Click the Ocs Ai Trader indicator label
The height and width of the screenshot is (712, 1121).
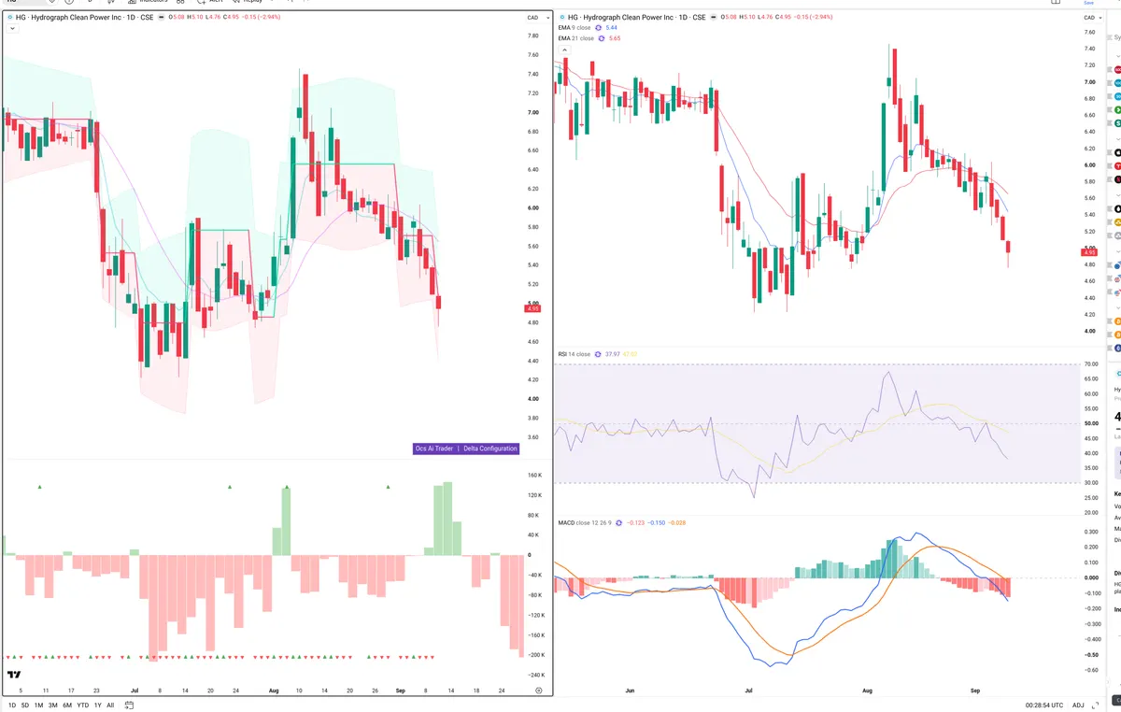433,449
